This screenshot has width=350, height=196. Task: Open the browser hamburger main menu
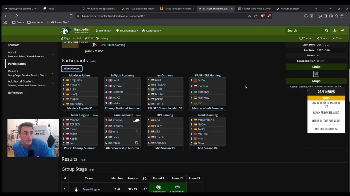click(348, 16)
